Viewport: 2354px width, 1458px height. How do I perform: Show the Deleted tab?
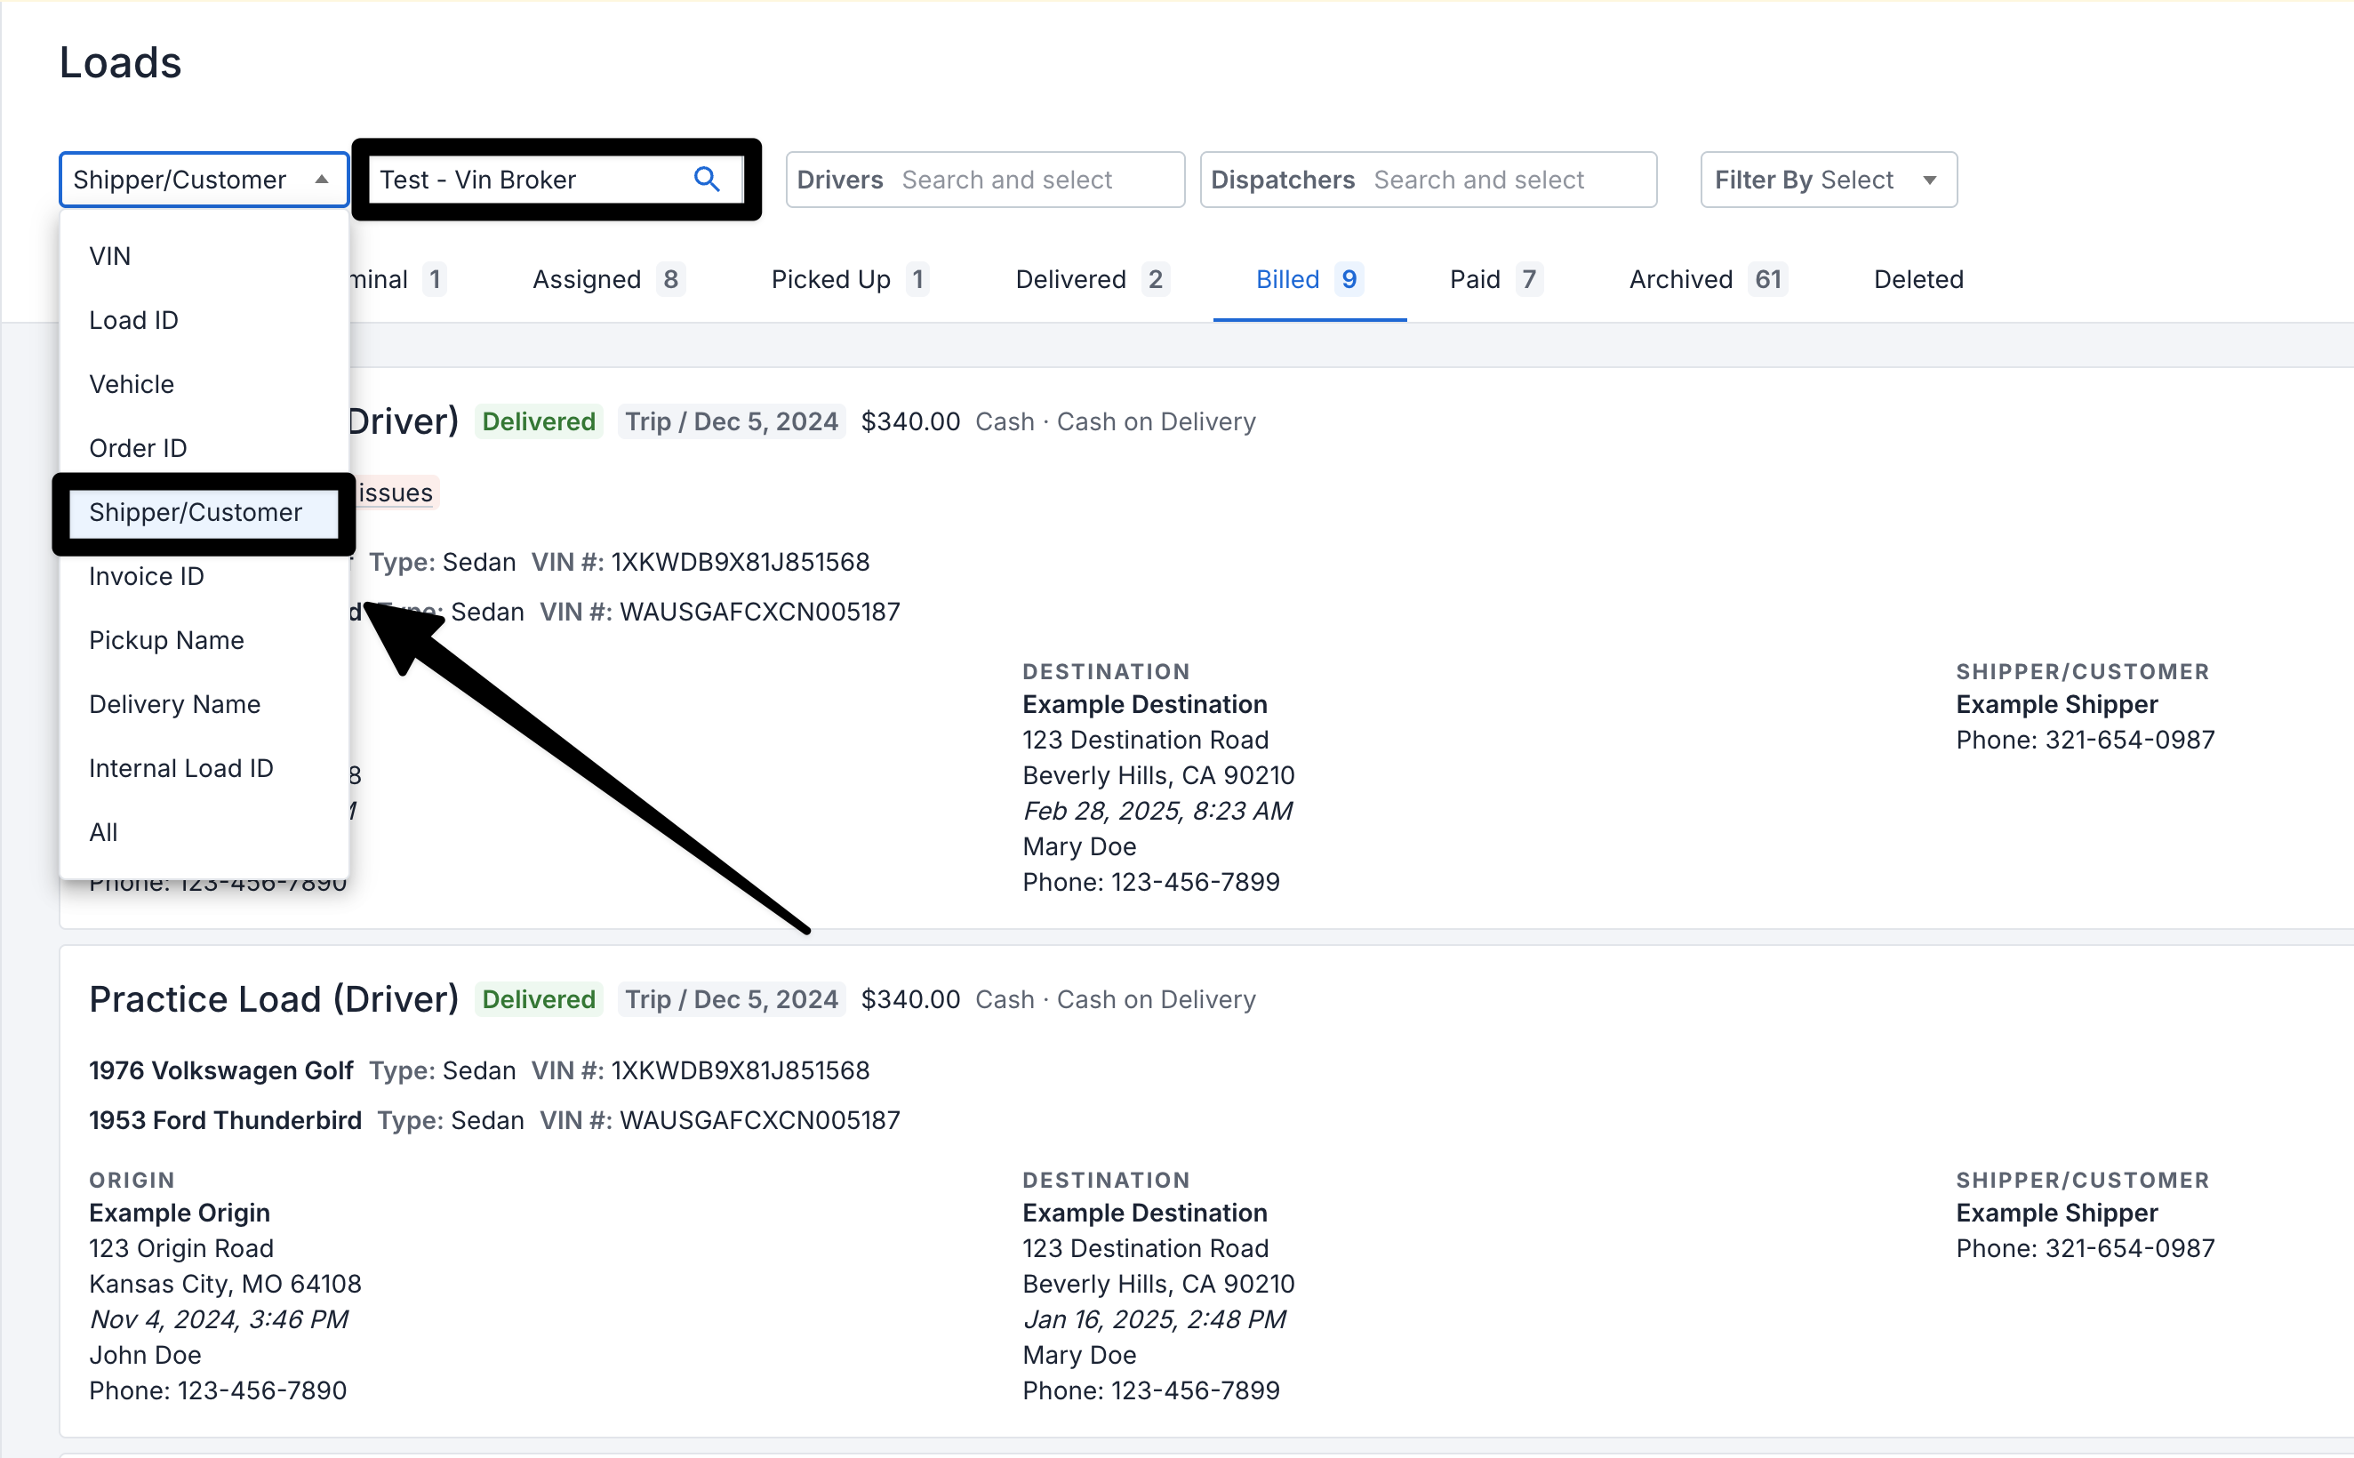coord(1918,280)
